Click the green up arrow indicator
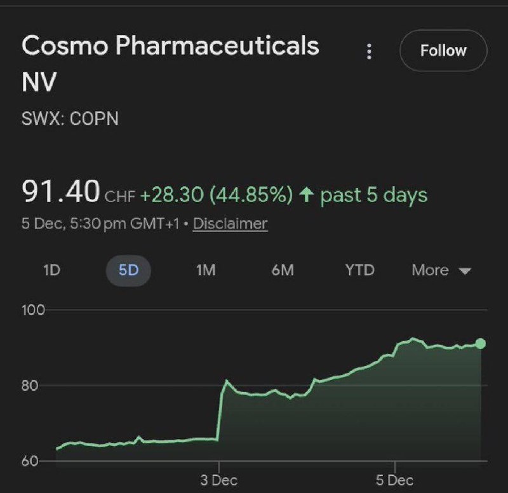The height and width of the screenshot is (493, 508). point(306,195)
